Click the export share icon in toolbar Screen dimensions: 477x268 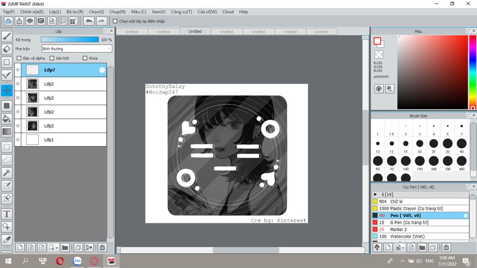19,21
